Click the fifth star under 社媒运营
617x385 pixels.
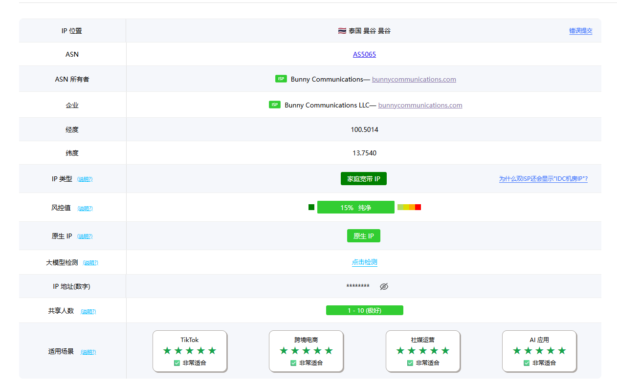coord(445,350)
